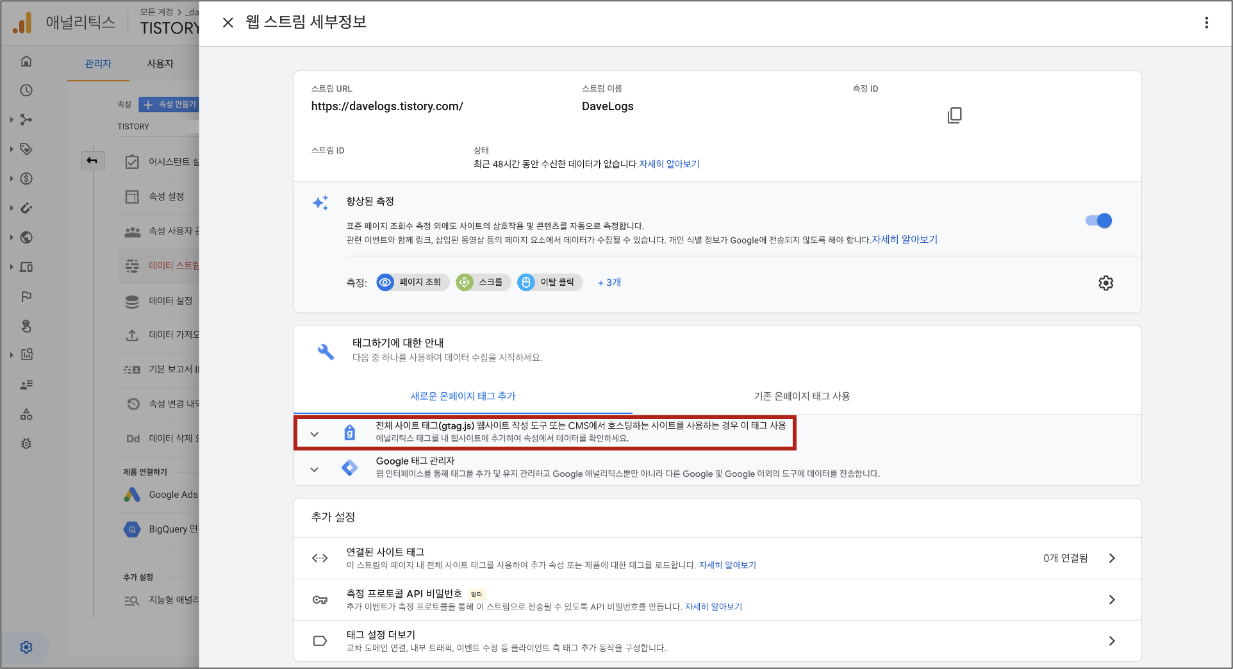Image resolution: width=1233 pixels, height=669 pixels.
Task: Click the back arrow button in admin column
Action: tap(92, 160)
